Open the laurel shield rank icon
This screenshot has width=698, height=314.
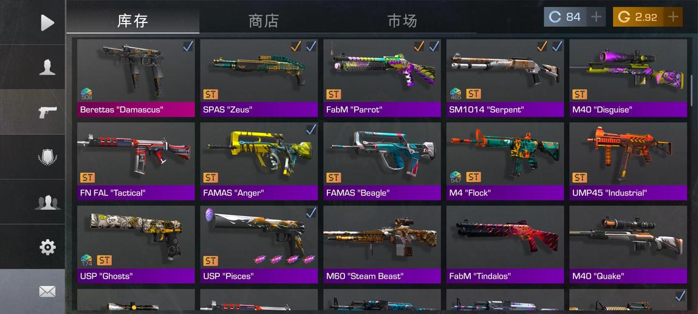47,157
